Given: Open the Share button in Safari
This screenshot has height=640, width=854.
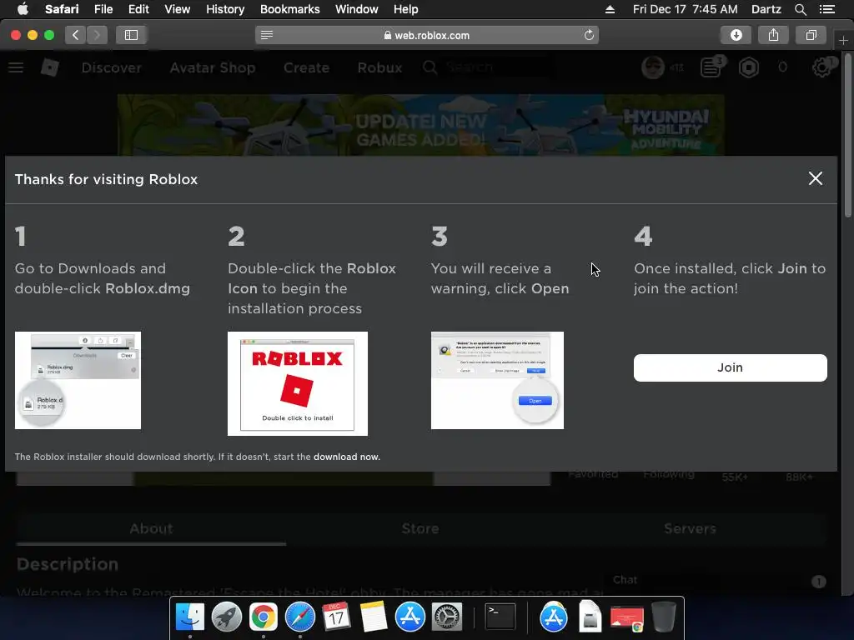Looking at the screenshot, I should 773,35.
